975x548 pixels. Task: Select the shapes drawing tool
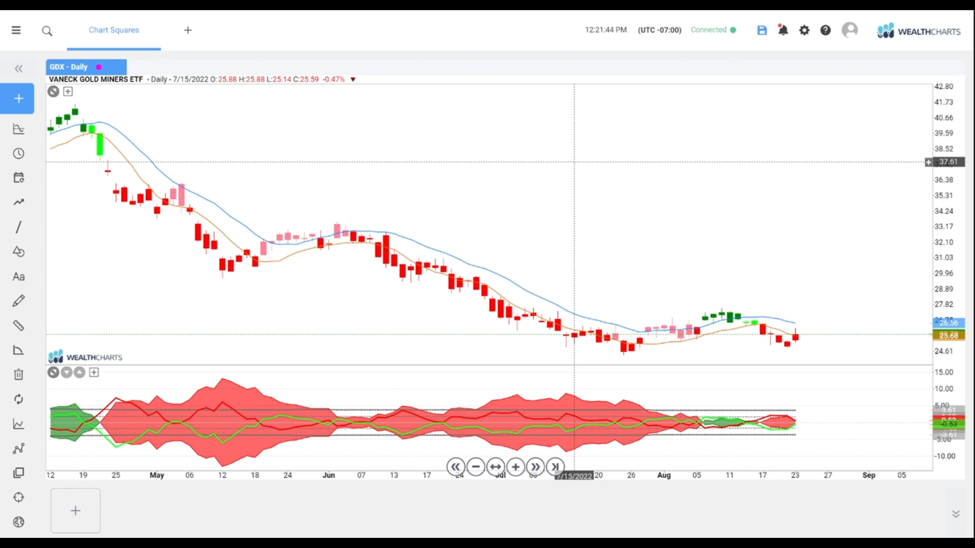point(19,252)
